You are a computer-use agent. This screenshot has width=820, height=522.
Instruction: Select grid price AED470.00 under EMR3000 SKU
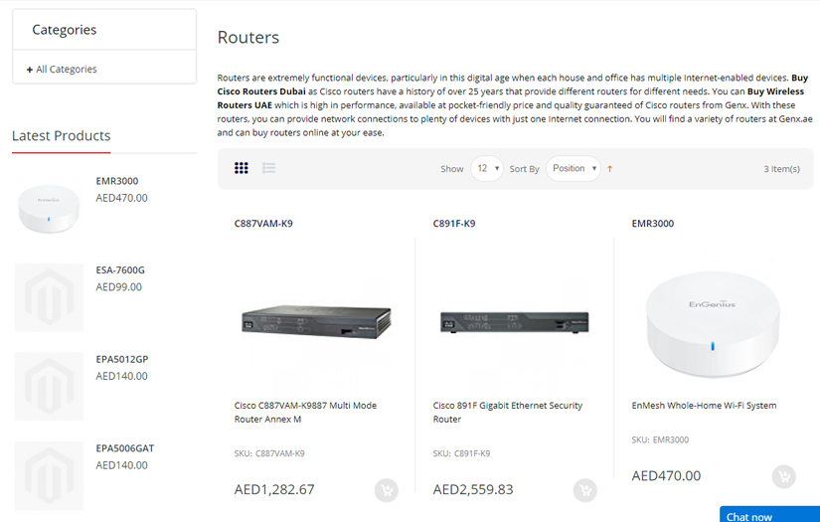666,476
